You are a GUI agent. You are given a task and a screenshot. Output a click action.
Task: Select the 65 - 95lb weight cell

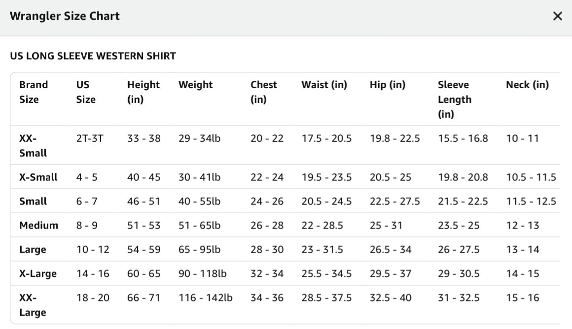tap(199, 250)
